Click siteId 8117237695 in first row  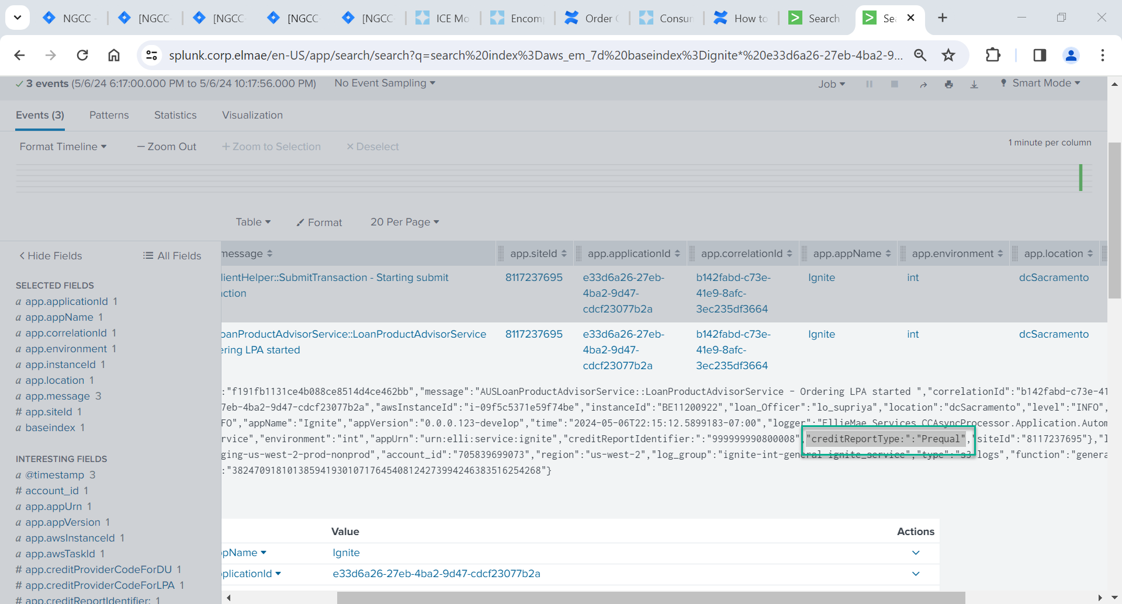pyautogui.click(x=534, y=277)
